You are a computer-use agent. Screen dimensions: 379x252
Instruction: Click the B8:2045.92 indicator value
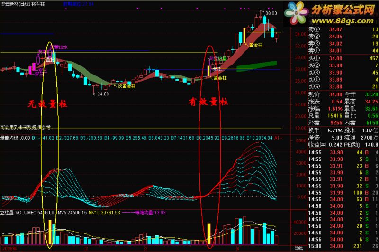point(208,138)
